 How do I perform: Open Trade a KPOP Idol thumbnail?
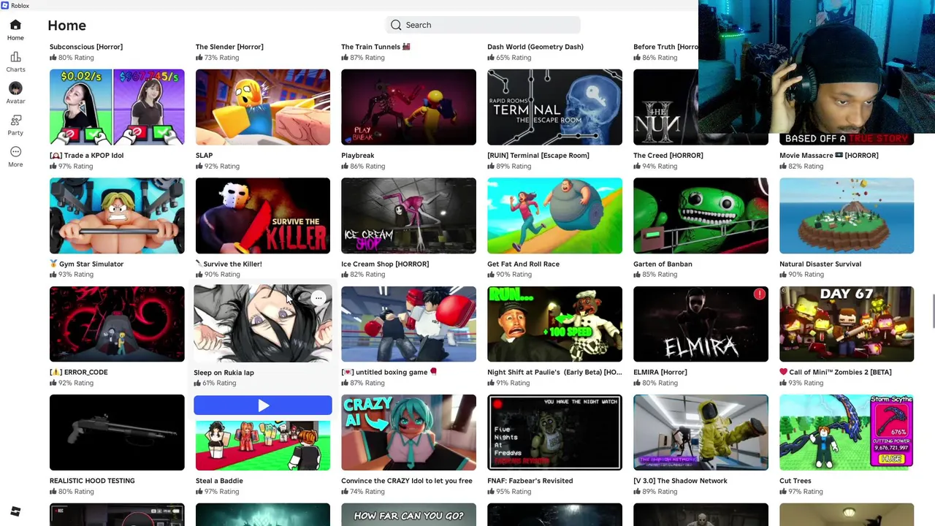click(117, 107)
